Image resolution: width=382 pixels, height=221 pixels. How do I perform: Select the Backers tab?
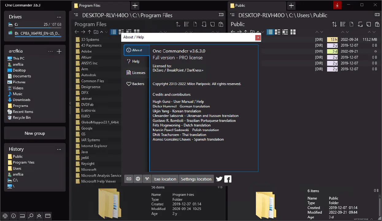(x=135, y=84)
